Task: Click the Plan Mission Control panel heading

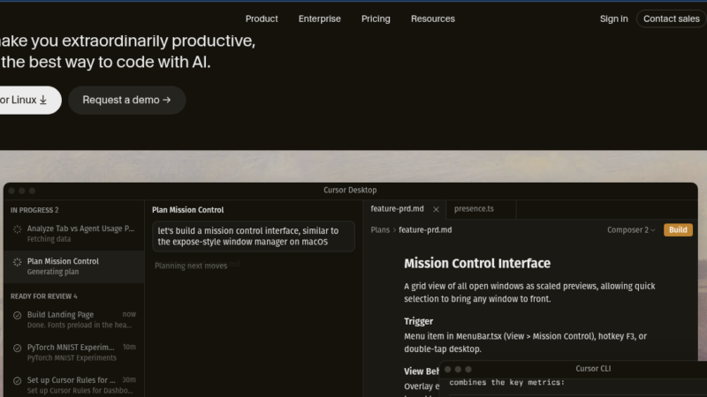Action: click(x=187, y=210)
